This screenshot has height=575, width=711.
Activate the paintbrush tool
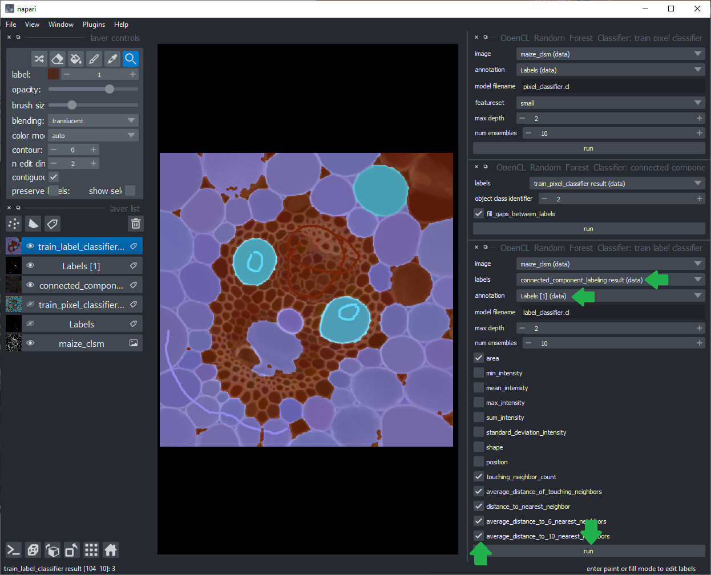click(x=94, y=59)
